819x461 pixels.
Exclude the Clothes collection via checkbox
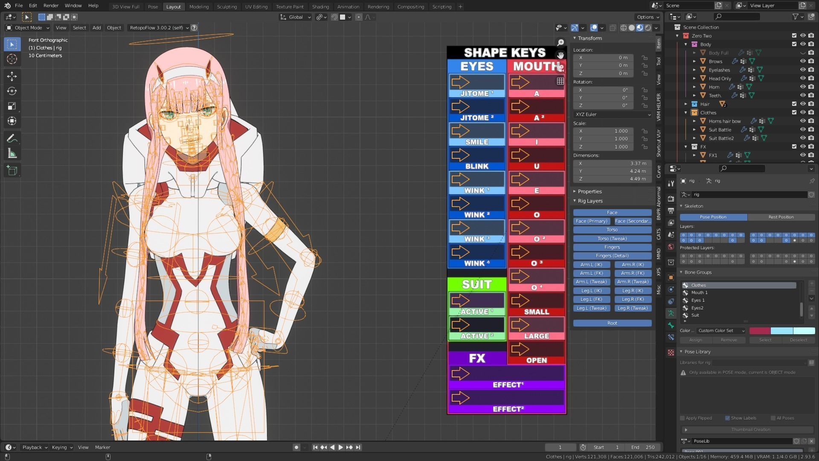[794, 113]
